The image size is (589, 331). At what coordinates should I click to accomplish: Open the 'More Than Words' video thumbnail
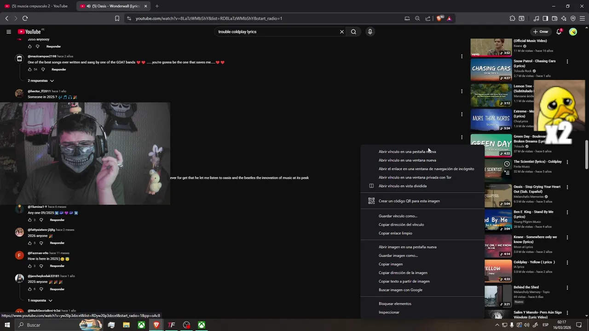click(x=491, y=120)
